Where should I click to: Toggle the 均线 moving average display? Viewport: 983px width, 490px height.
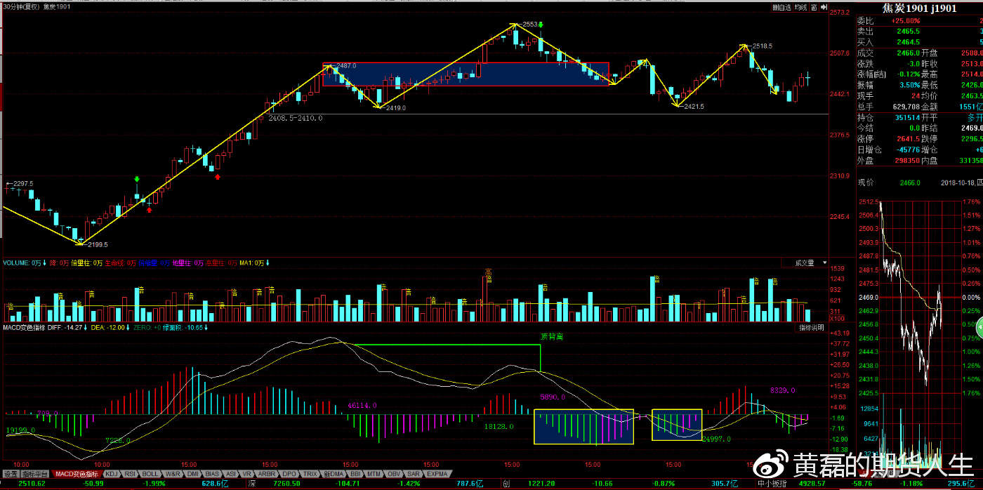click(x=800, y=7)
